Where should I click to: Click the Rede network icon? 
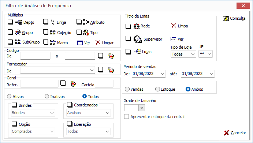137,26
